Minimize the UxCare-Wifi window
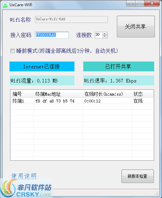The width and height of the screenshot is (162, 198). 131,3
